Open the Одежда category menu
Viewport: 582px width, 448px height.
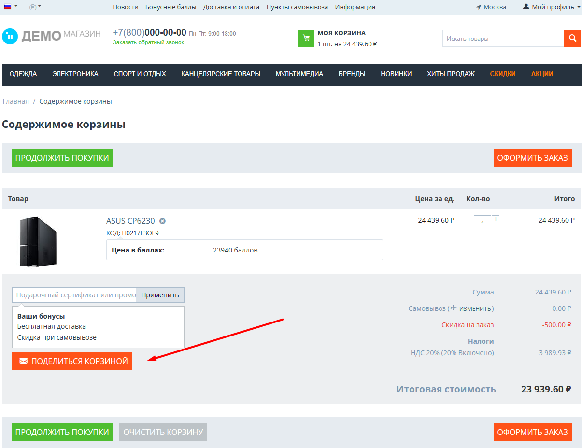[23, 74]
